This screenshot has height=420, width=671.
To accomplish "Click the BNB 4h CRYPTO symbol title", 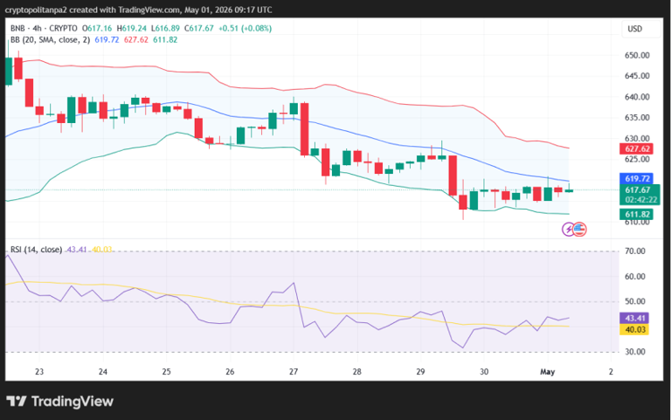I will 44,29.
